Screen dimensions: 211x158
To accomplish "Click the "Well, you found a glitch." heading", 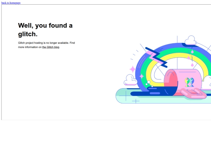I will (x=45, y=30).
